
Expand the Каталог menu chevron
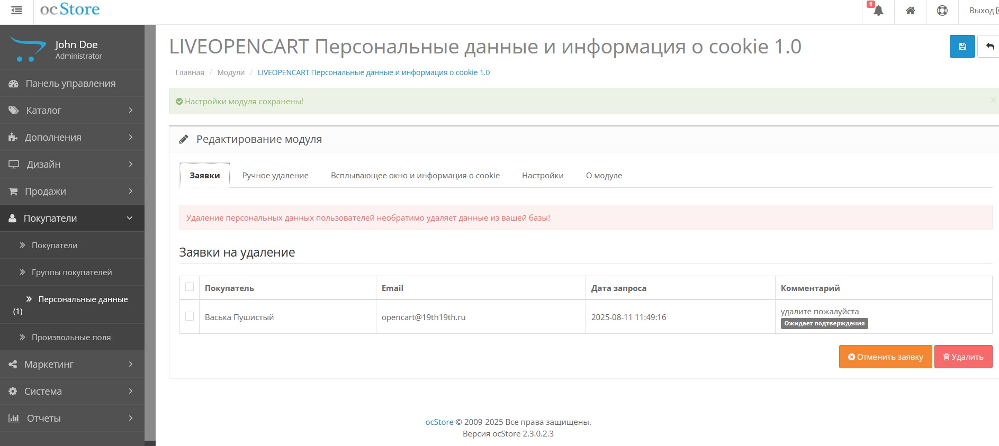click(x=130, y=110)
